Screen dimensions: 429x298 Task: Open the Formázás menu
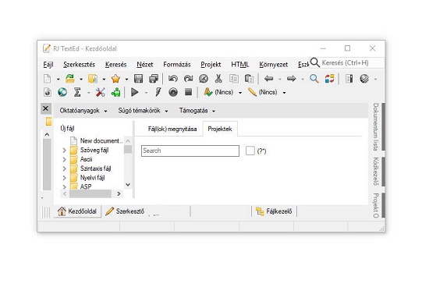click(177, 65)
